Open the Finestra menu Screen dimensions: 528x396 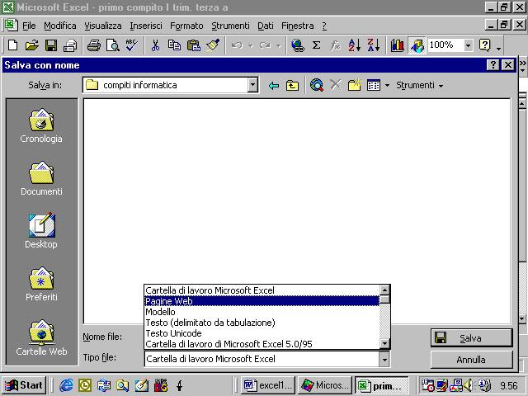pyautogui.click(x=297, y=26)
